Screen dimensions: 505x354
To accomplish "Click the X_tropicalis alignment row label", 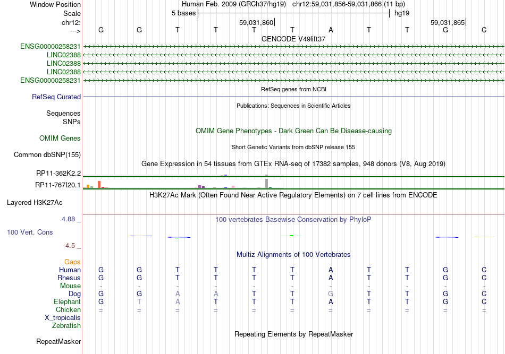I will 63,318.
